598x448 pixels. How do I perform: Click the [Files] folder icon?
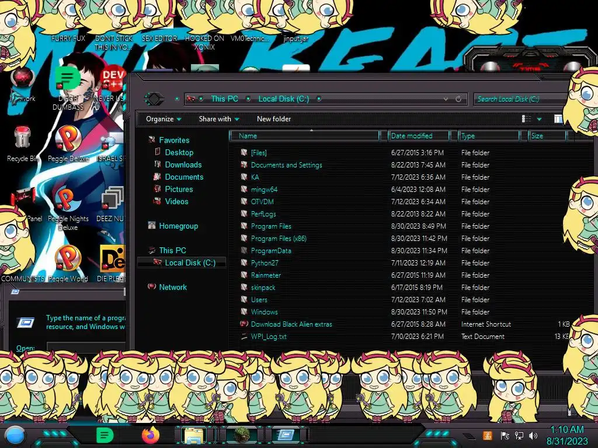[x=244, y=152]
